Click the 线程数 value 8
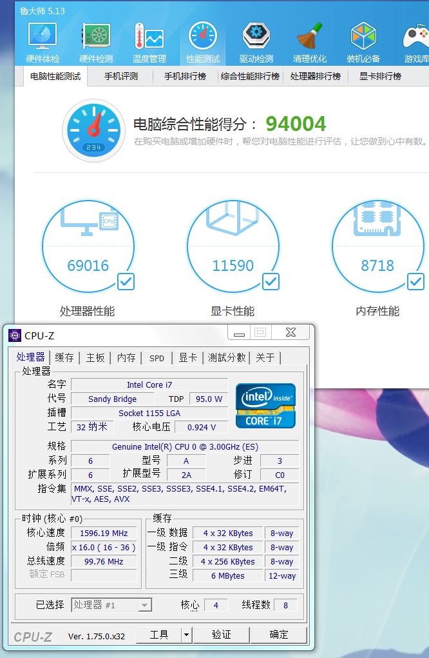 point(286,605)
